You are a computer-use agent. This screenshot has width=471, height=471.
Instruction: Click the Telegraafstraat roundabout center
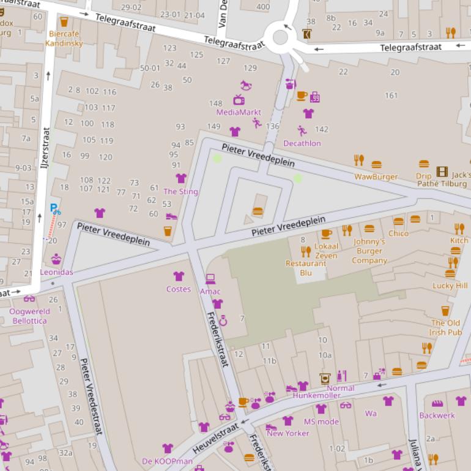[x=280, y=37]
